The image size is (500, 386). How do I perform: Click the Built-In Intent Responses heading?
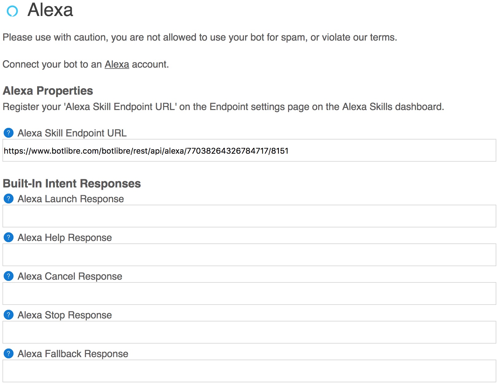pos(72,184)
